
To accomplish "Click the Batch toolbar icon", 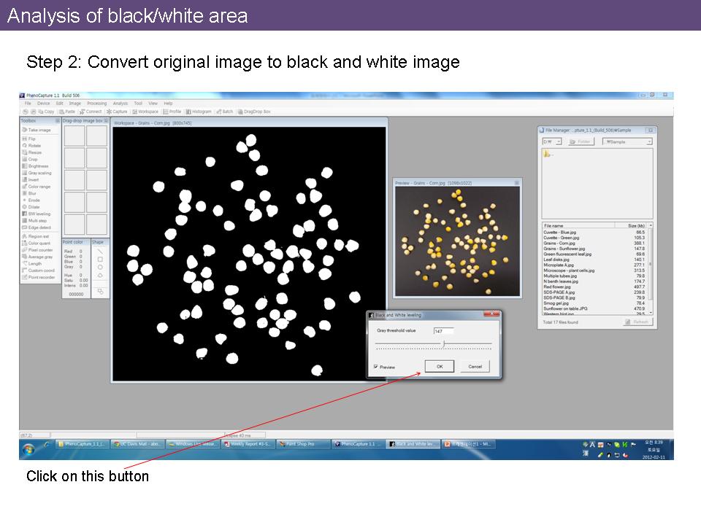I will click(x=225, y=112).
